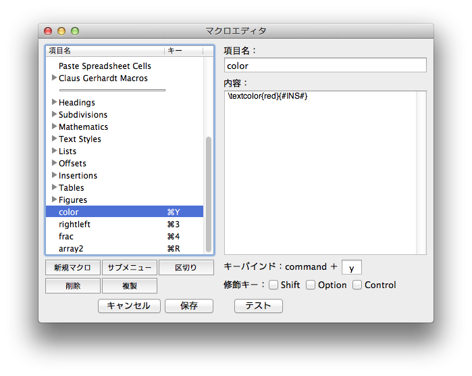Select the array2 macro row
The width and height of the screenshot is (472, 376).
coord(125,248)
